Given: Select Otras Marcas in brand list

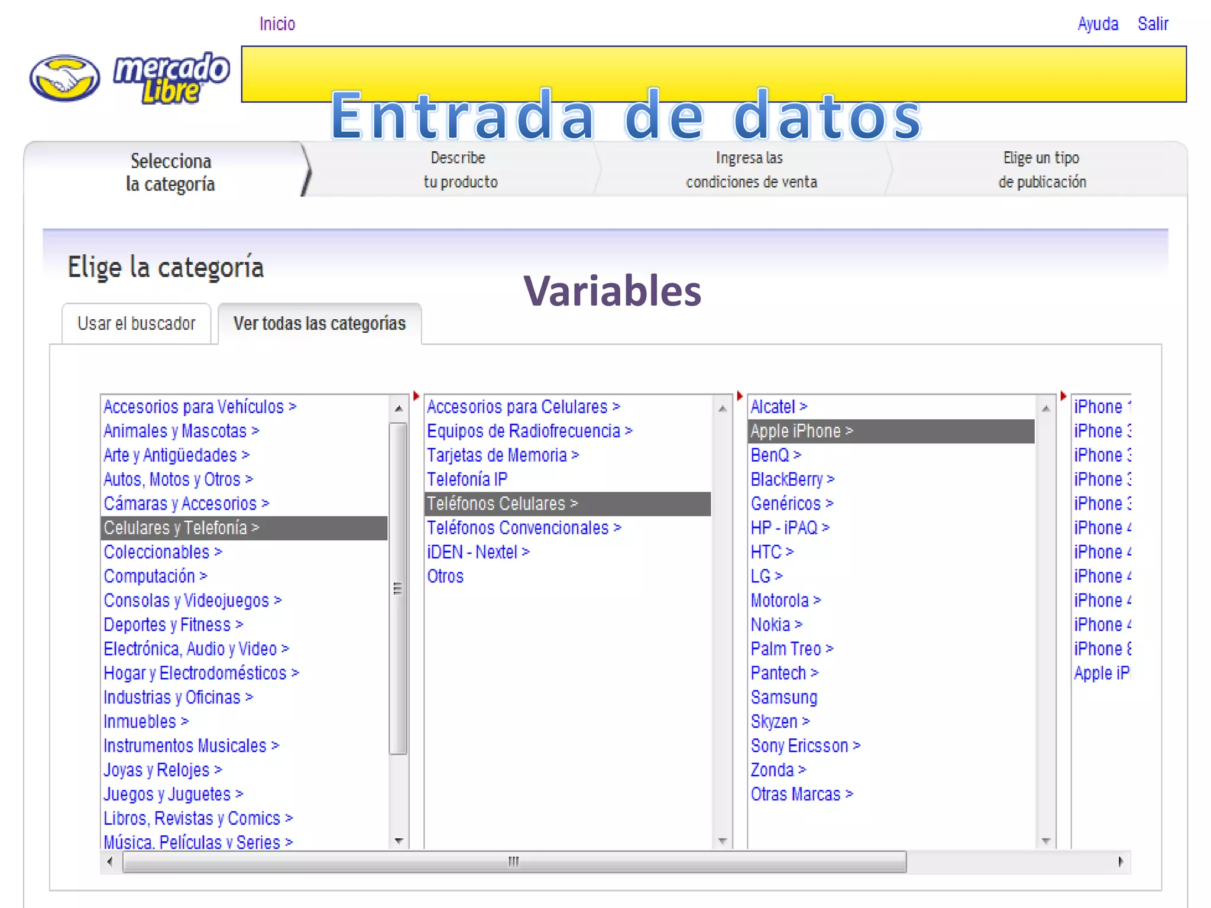Looking at the screenshot, I should click(802, 794).
